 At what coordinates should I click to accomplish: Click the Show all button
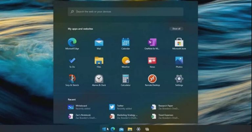176,29
